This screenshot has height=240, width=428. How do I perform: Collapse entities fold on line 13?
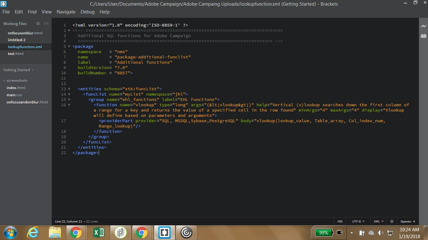69,89
